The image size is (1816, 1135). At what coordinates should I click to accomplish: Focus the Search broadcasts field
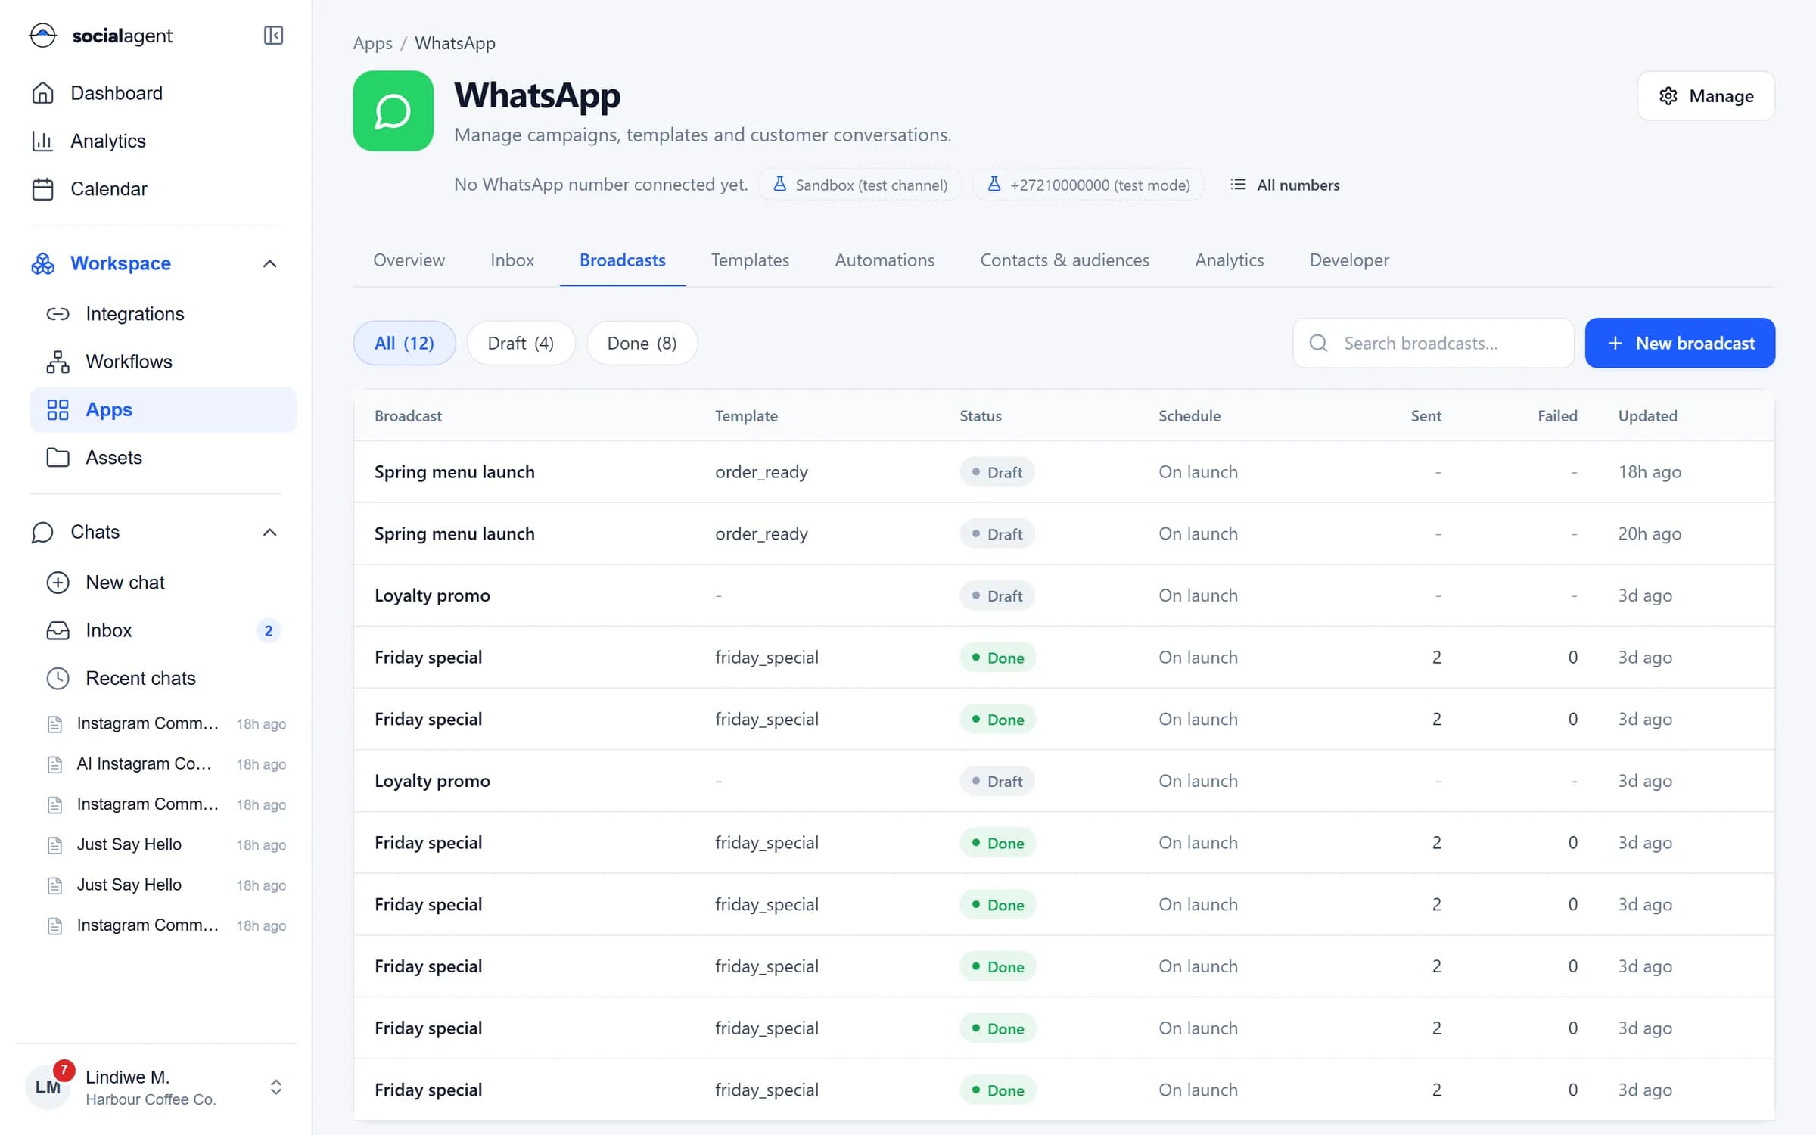[x=1434, y=344]
